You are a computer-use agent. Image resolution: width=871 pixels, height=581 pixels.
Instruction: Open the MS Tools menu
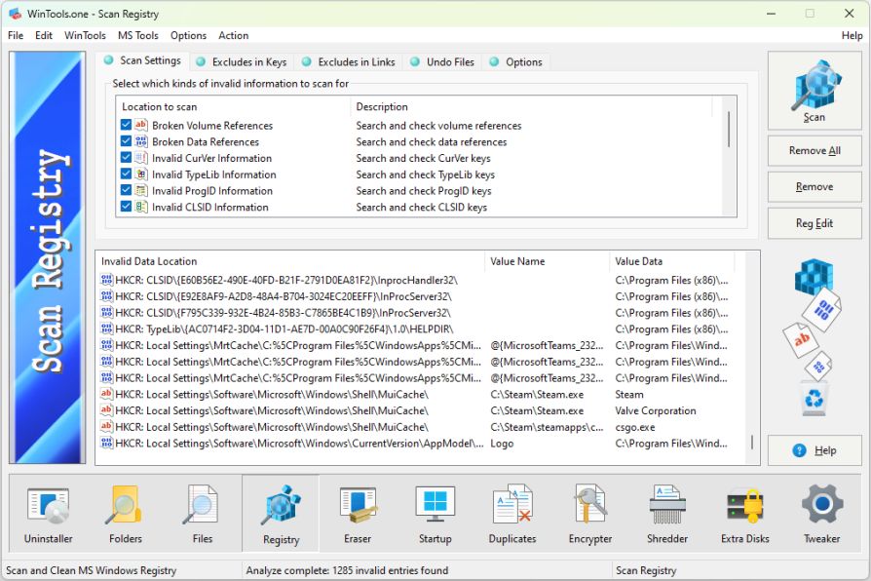pos(137,36)
